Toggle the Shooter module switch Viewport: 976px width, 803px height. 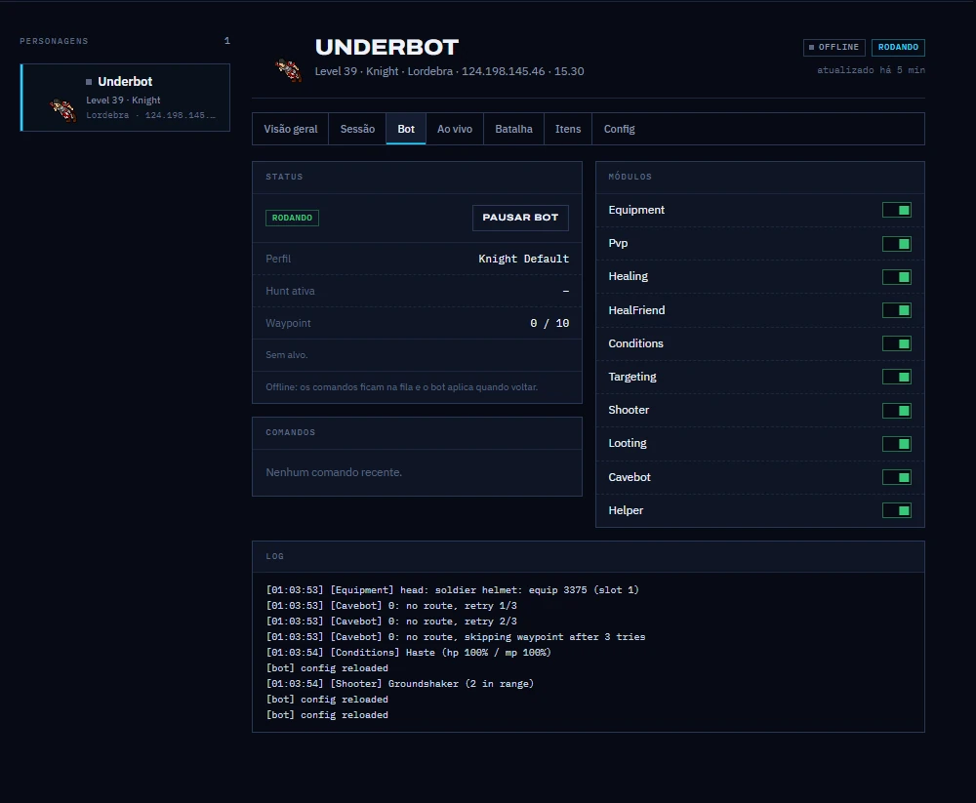coord(897,410)
